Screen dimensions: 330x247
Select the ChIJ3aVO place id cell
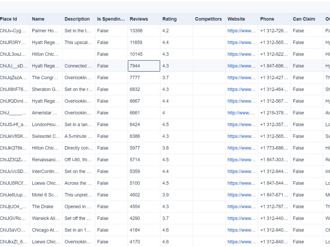15,230
